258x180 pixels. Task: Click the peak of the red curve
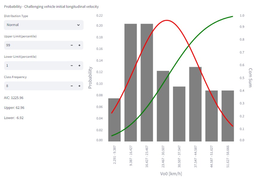(167, 20)
